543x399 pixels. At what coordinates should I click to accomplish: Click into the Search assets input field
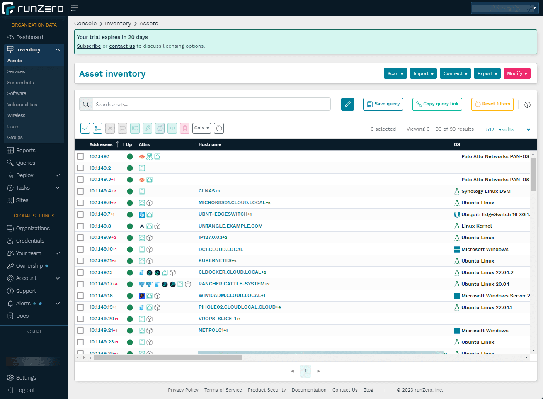[x=211, y=105]
